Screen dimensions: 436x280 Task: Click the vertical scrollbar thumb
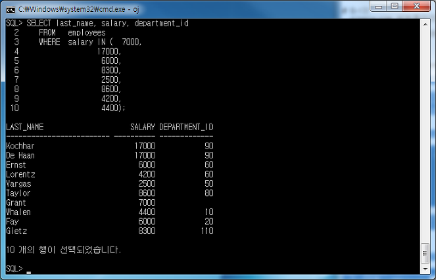(425, 253)
